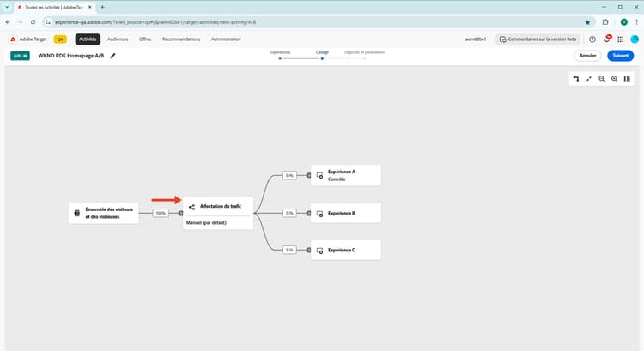Click the Expérience C icon
The image size is (644, 351).
coord(320,251)
